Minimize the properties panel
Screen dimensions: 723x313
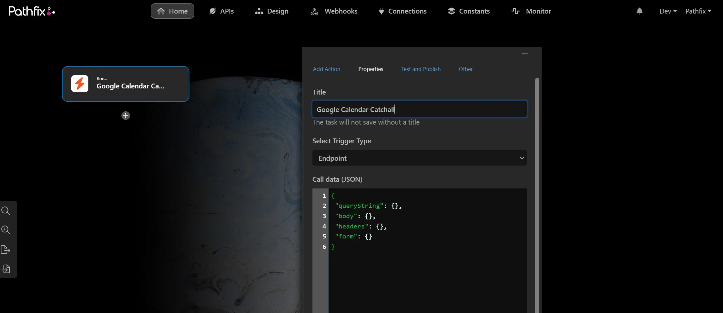[x=525, y=53]
